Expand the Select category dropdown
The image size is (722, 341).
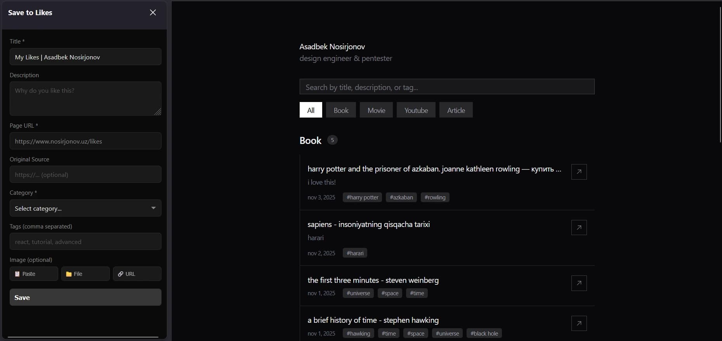[85, 208]
